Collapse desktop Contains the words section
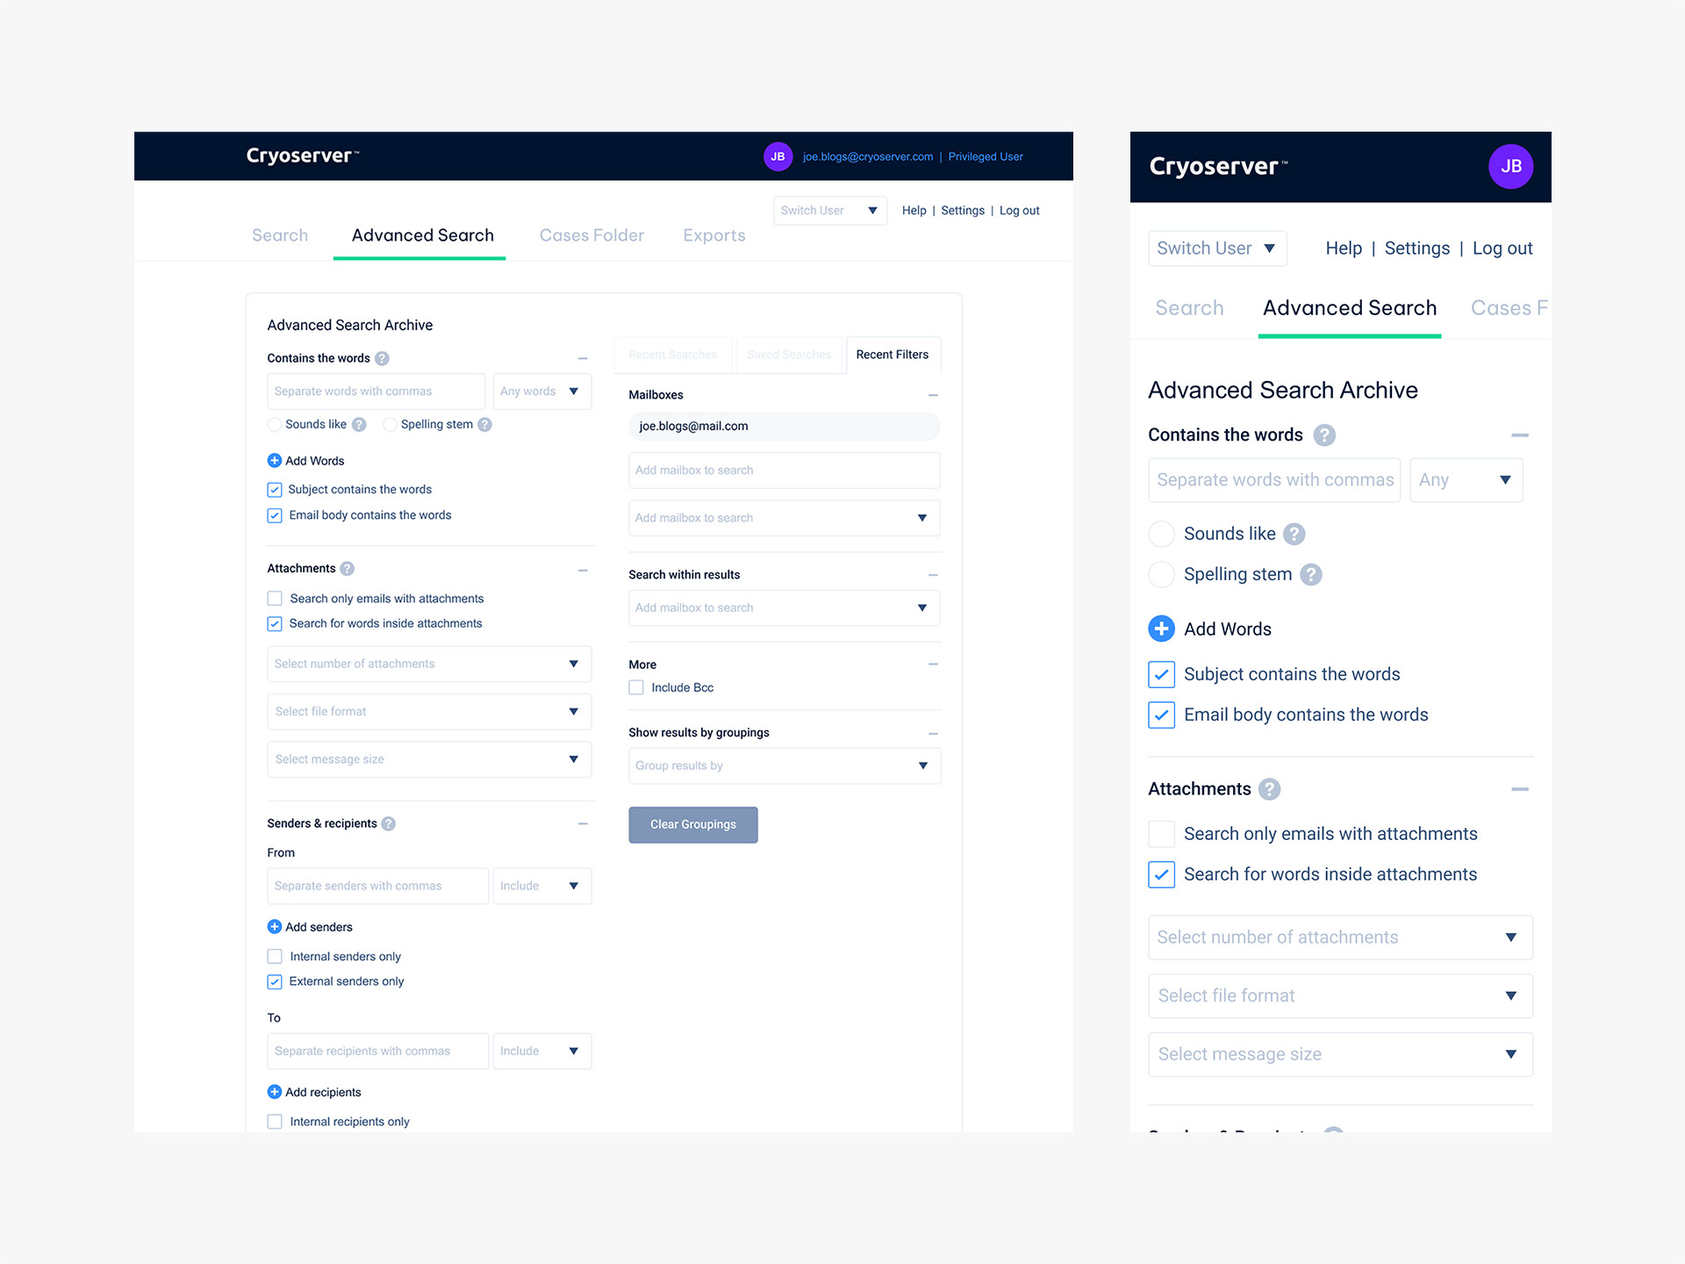The width and height of the screenshot is (1685, 1264). [x=583, y=359]
